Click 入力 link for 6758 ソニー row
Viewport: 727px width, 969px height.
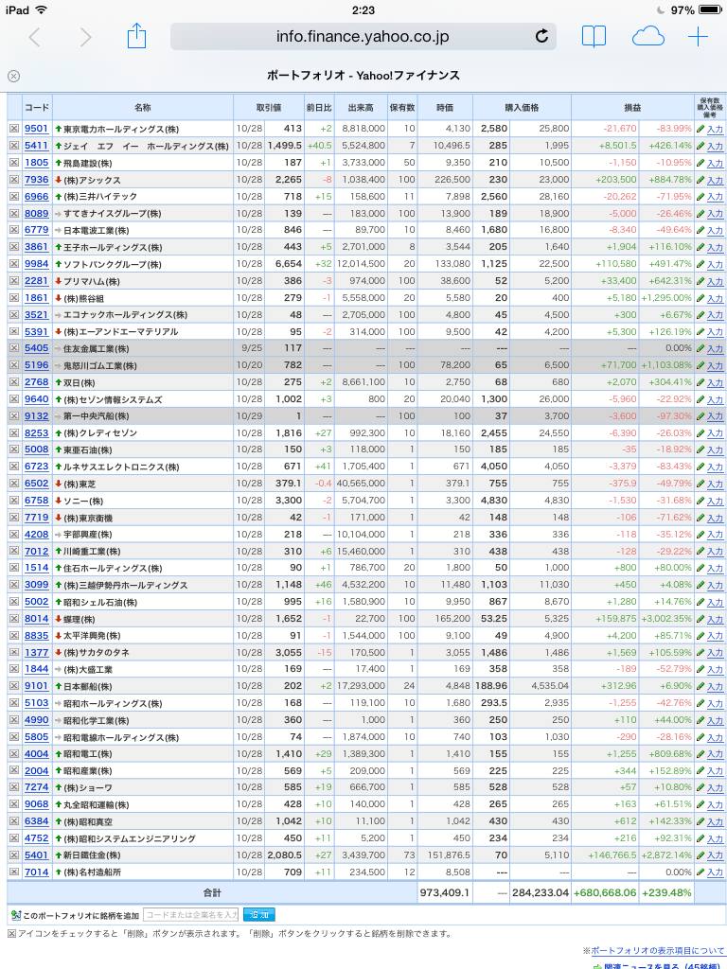tap(715, 502)
